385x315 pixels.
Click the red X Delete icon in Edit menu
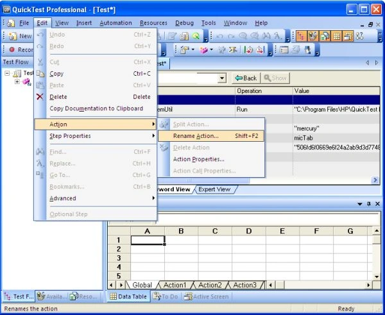click(x=40, y=97)
